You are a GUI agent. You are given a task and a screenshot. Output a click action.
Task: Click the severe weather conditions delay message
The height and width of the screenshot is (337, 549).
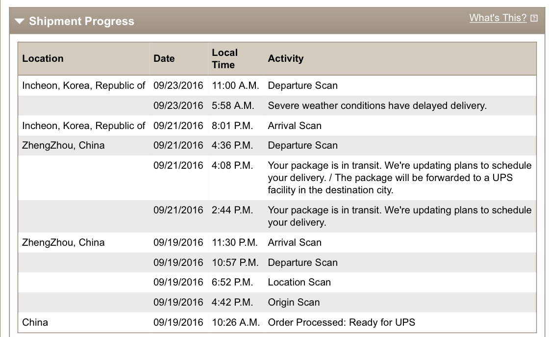coord(377,105)
